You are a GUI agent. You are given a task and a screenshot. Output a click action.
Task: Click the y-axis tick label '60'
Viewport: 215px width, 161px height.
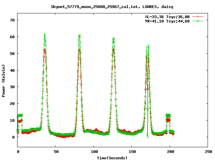[x=12, y=37]
